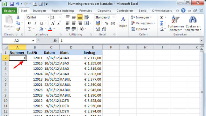Click the Verwijderen cells button
Viewport: 206px width, 116px height.
pos(143,23)
